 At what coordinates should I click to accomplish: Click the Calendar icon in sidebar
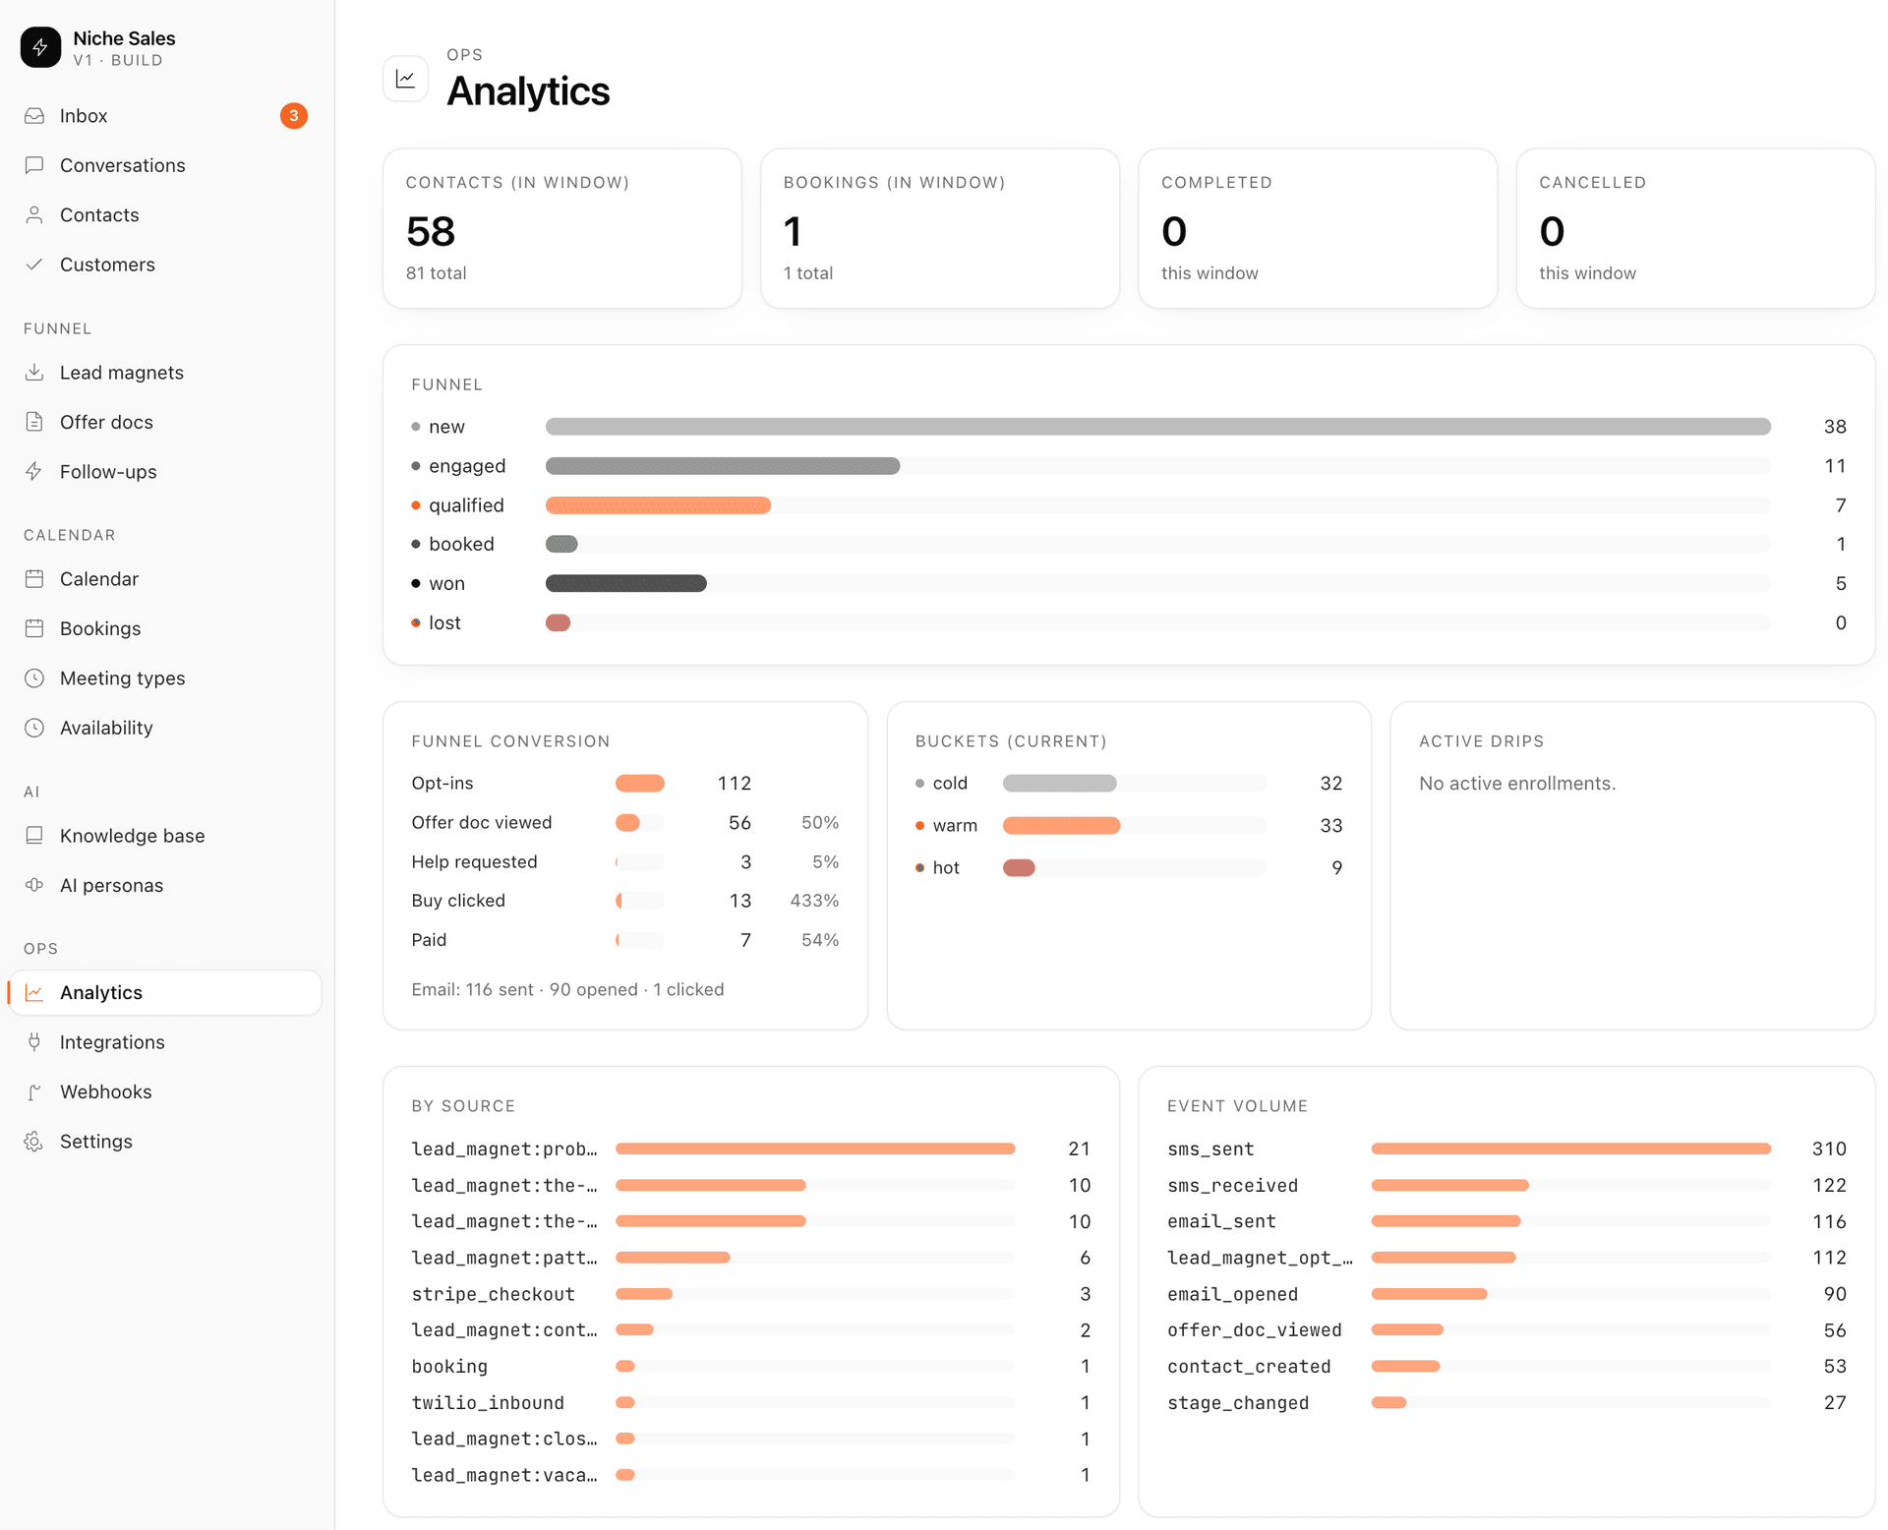pyautogui.click(x=34, y=579)
